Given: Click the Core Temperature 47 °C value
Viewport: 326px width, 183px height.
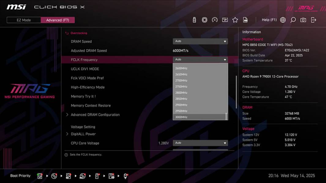Looking at the screenshot, I should tap(288, 97).
